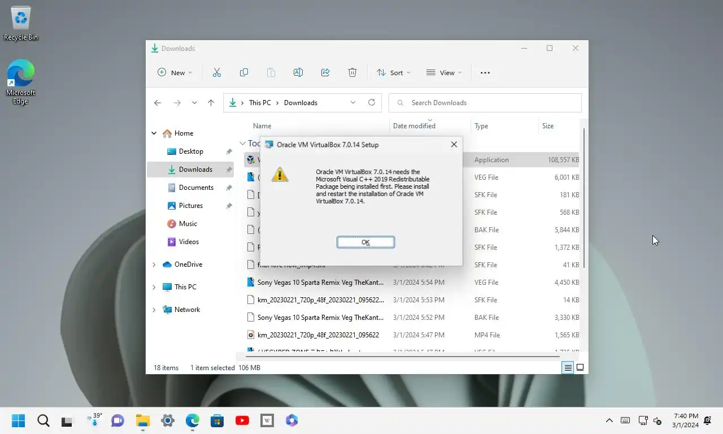Click 'Downloads' in the address breadcrumb

(300, 103)
